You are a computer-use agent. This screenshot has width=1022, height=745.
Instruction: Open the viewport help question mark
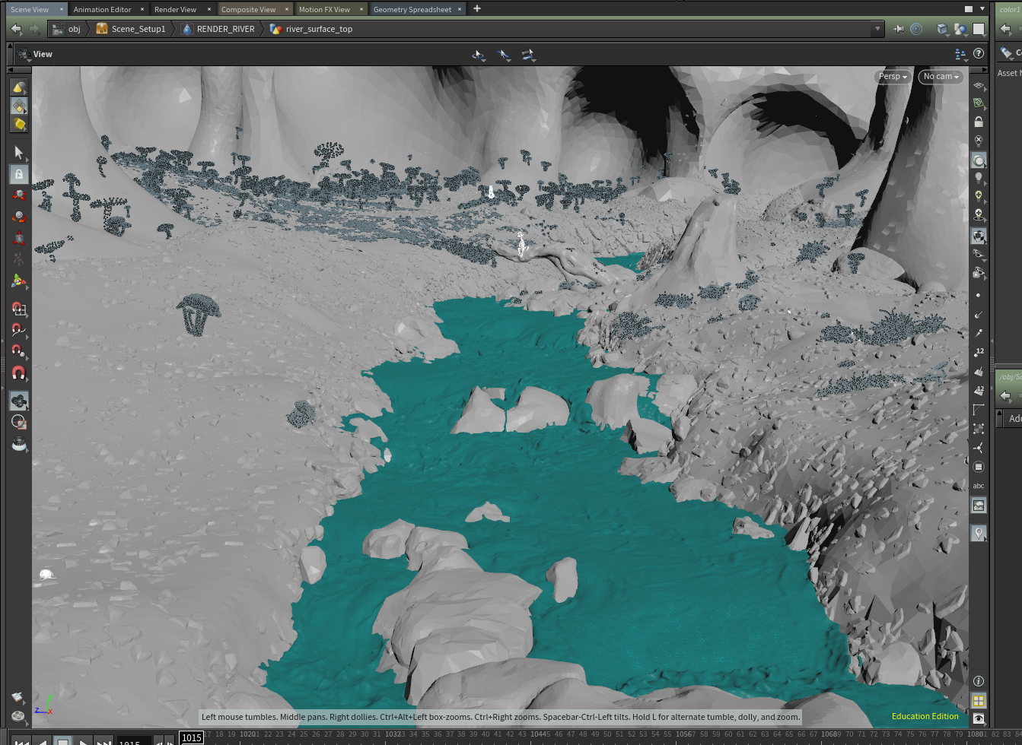point(979,54)
